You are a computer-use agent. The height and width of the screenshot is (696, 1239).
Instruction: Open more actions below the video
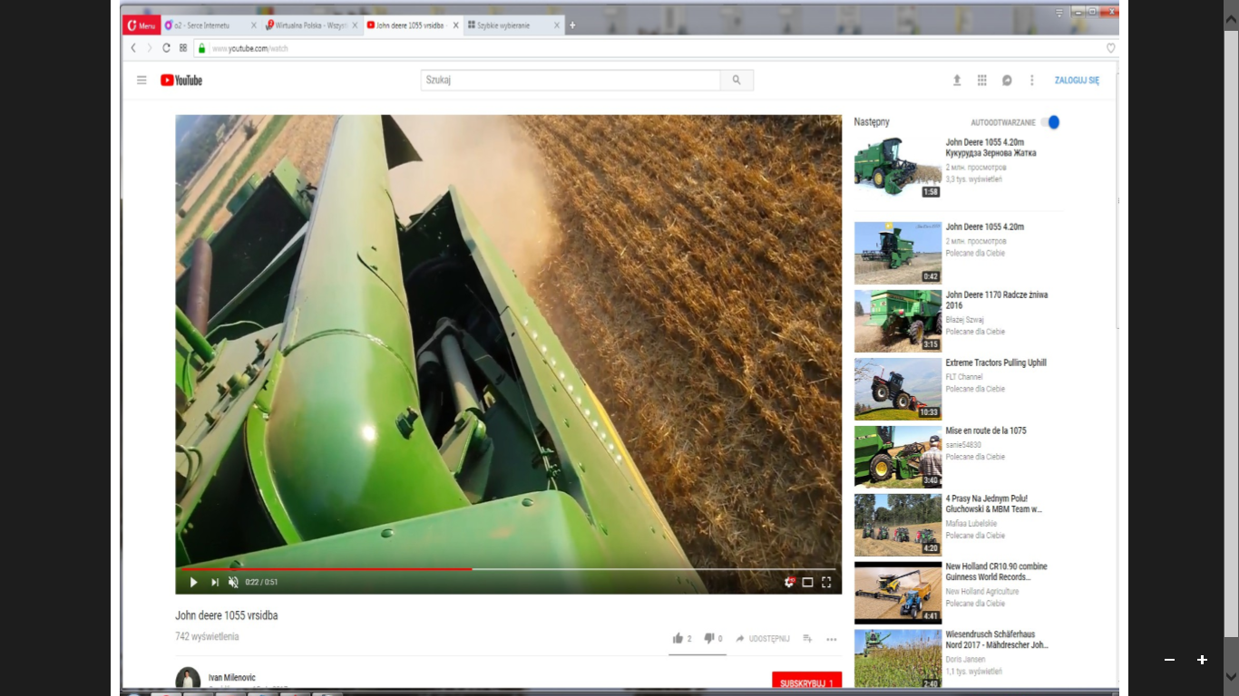[x=831, y=639]
